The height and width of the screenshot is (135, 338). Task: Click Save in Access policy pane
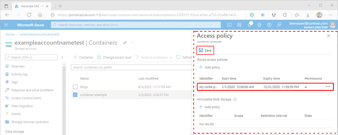(205, 50)
